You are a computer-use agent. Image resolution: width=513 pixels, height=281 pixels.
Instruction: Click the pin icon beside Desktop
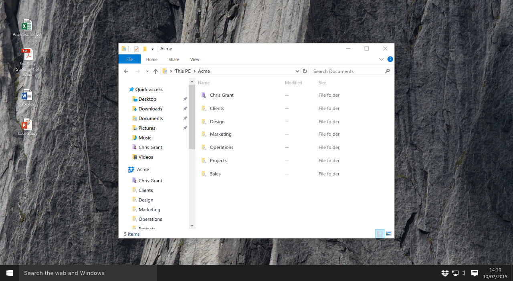185,99
